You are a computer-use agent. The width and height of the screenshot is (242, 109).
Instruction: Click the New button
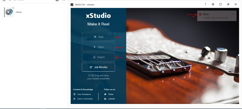pyautogui.click(x=98, y=37)
